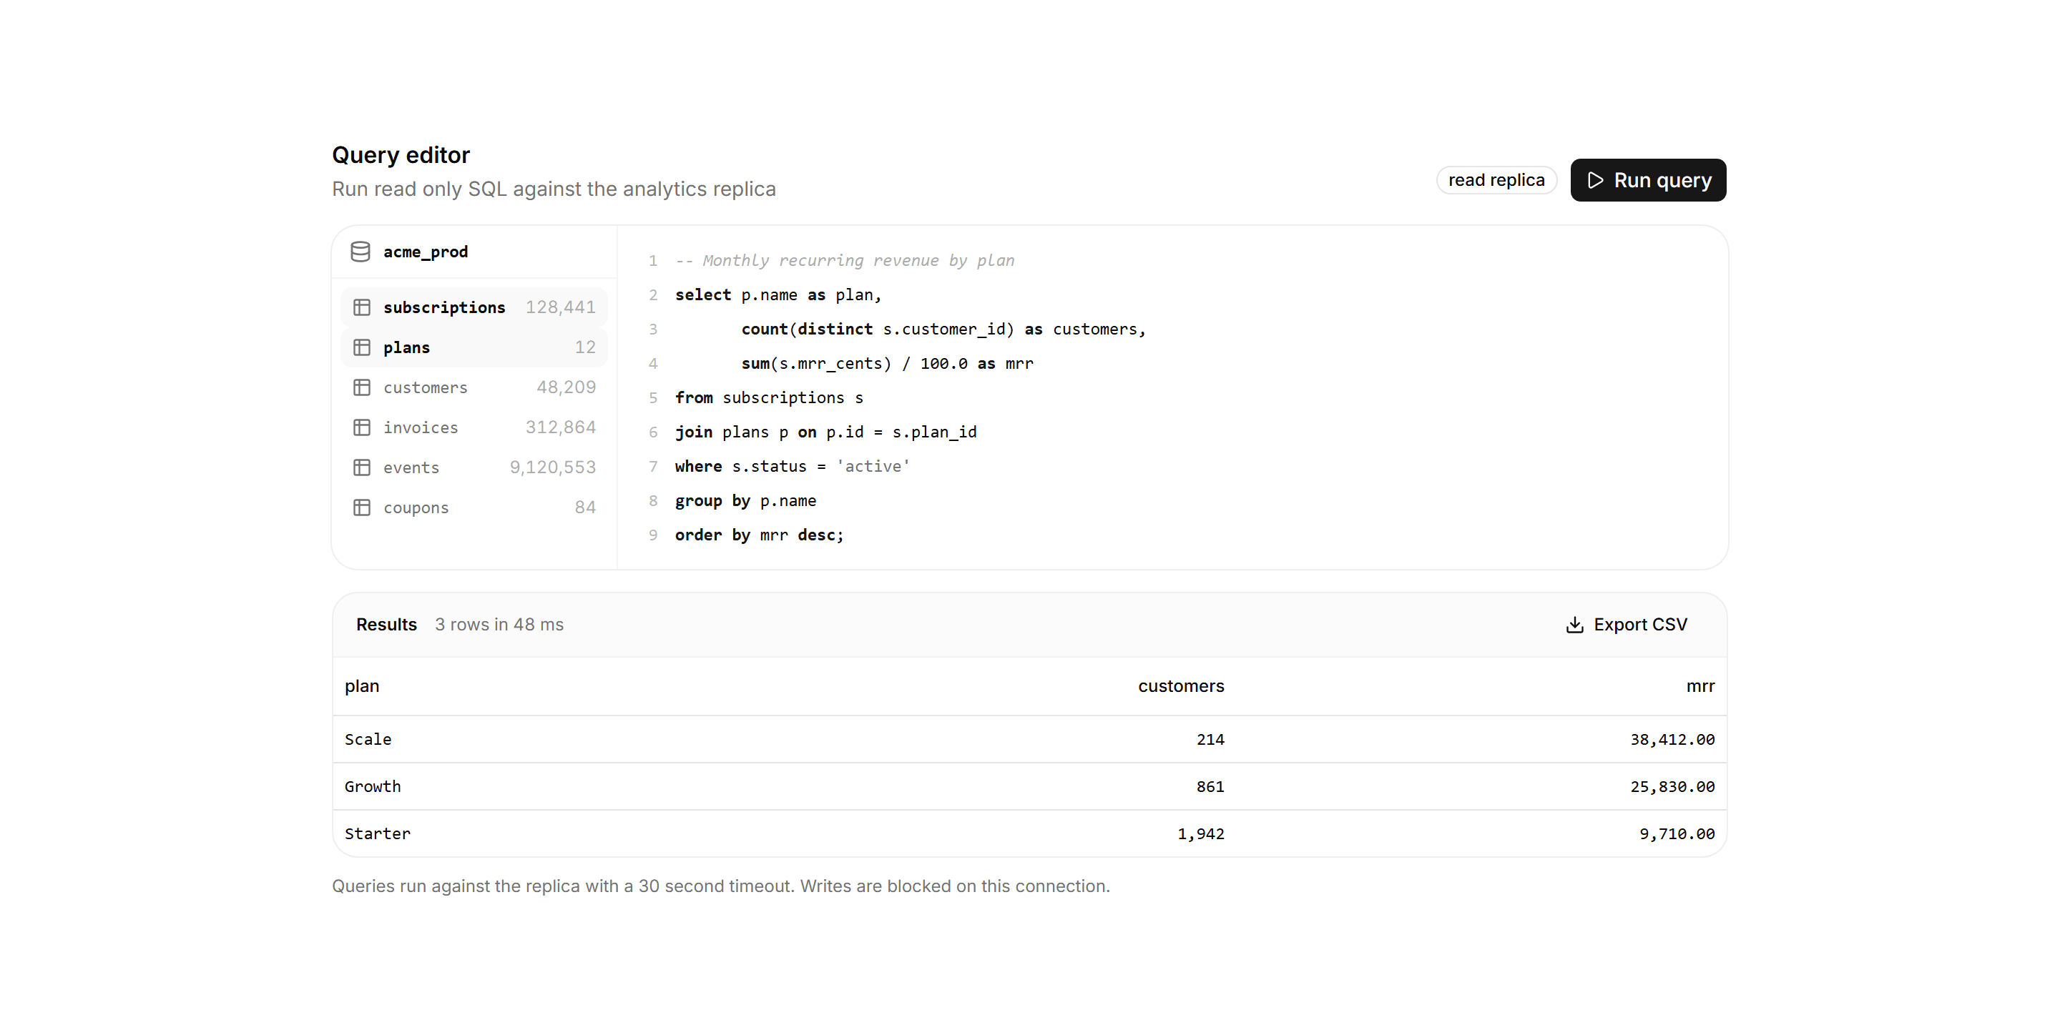Click the 1,942 customers cell
The image size is (2060, 1035).
(x=1200, y=833)
